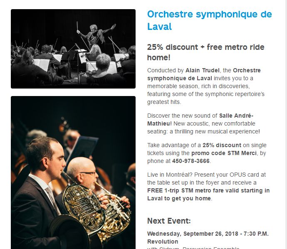Click the vertical scrollbar on the right edge
Screen dimensions: 287x249
point(285,124)
